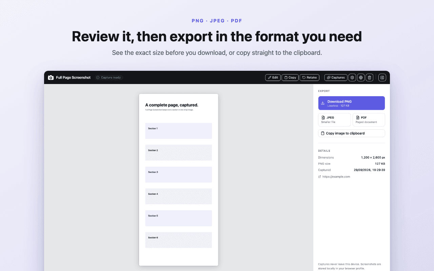Image resolution: width=434 pixels, height=271 pixels.
Task: Click the PNG size row value 127 KB
Action: (380, 164)
